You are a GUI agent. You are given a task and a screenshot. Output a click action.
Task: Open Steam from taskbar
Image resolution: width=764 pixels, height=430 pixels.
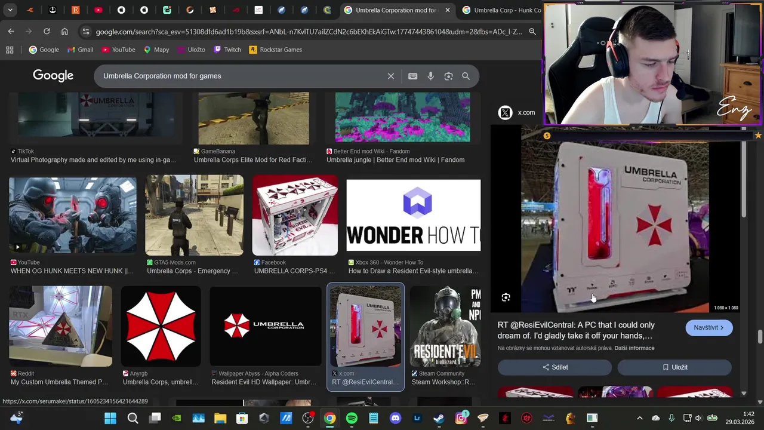pos(439,418)
